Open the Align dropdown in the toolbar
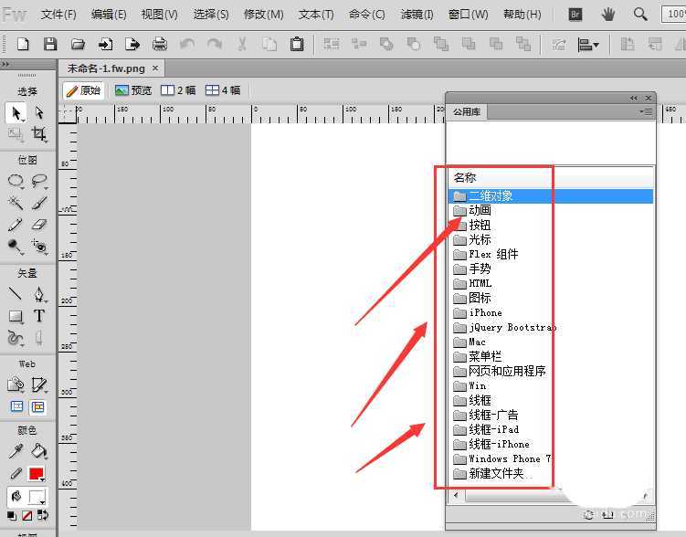The image size is (686, 537). [588, 44]
